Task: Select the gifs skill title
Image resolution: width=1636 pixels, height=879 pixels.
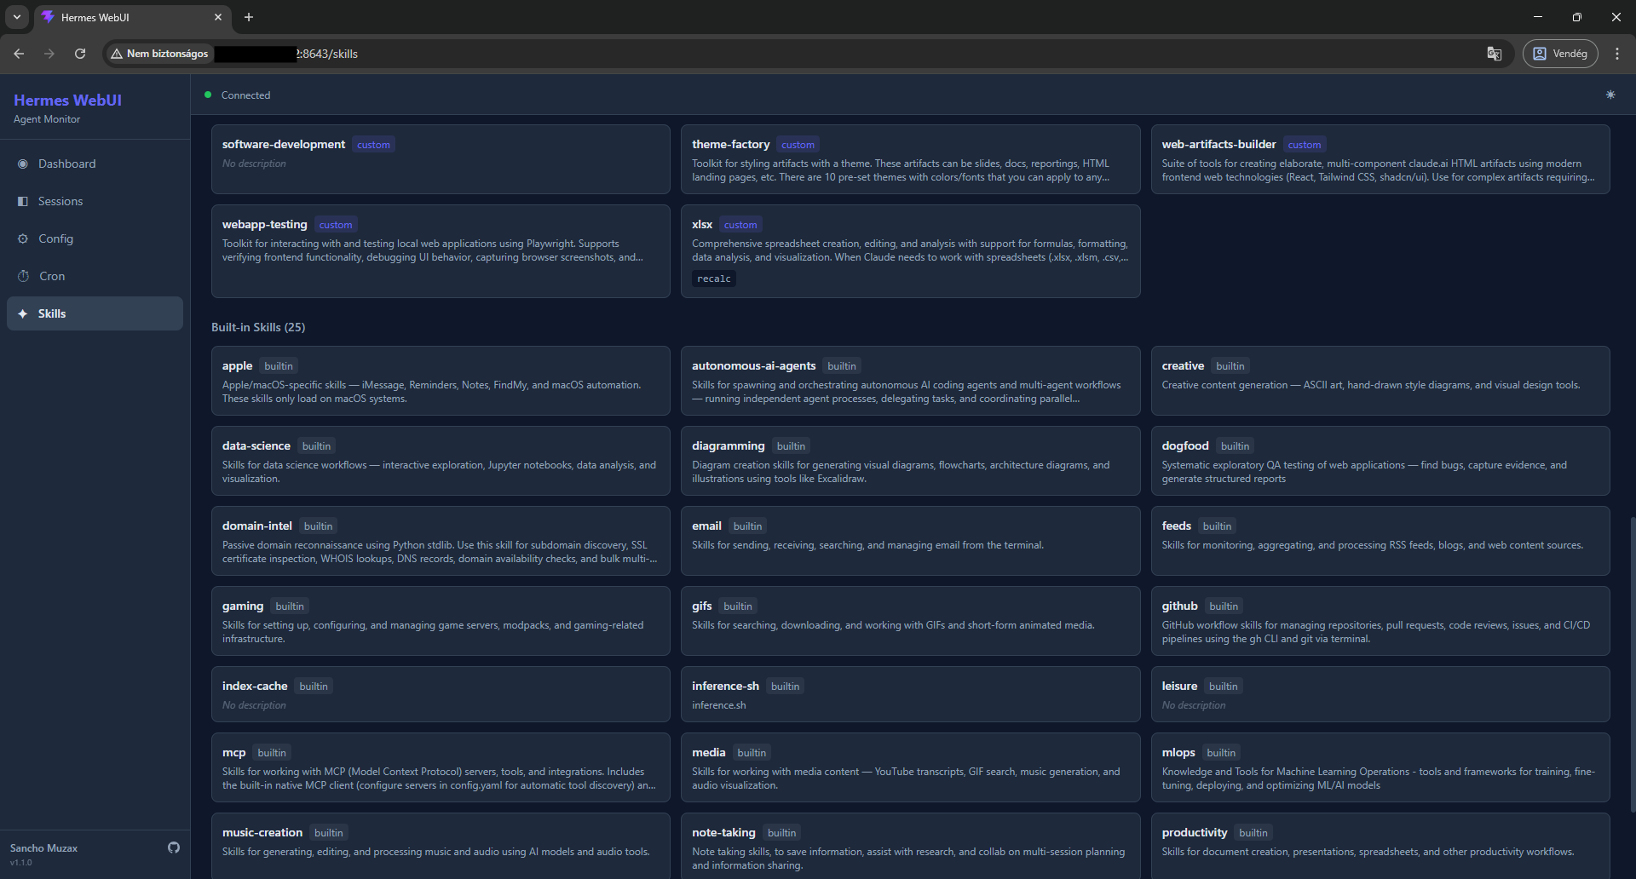Action: pyautogui.click(x=701, y=606)
